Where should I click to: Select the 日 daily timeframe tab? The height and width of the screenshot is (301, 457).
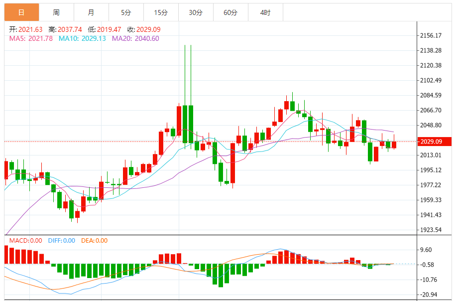point(21,12)
